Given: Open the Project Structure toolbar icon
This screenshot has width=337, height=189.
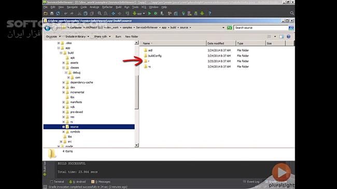Looking at the screenshot, I should (176, 13).
